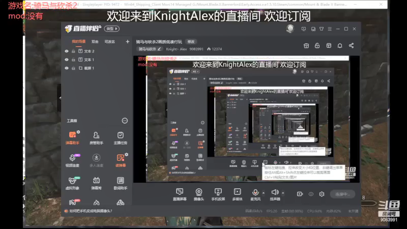407x229 pixels.
Task: Open the 房管助手 room manager assistant
Action: pos(96,137)
